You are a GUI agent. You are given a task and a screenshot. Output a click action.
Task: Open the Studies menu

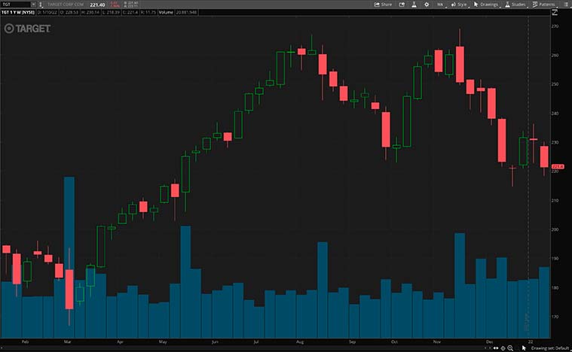(515, 5)
